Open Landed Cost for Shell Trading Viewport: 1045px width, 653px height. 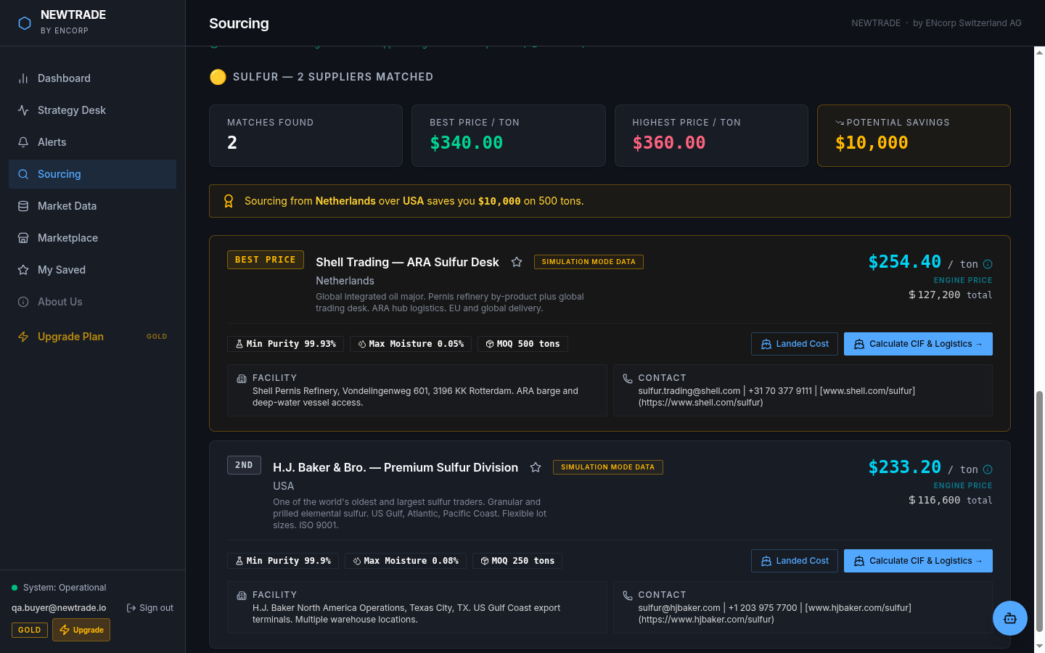(x=795, y=344)
